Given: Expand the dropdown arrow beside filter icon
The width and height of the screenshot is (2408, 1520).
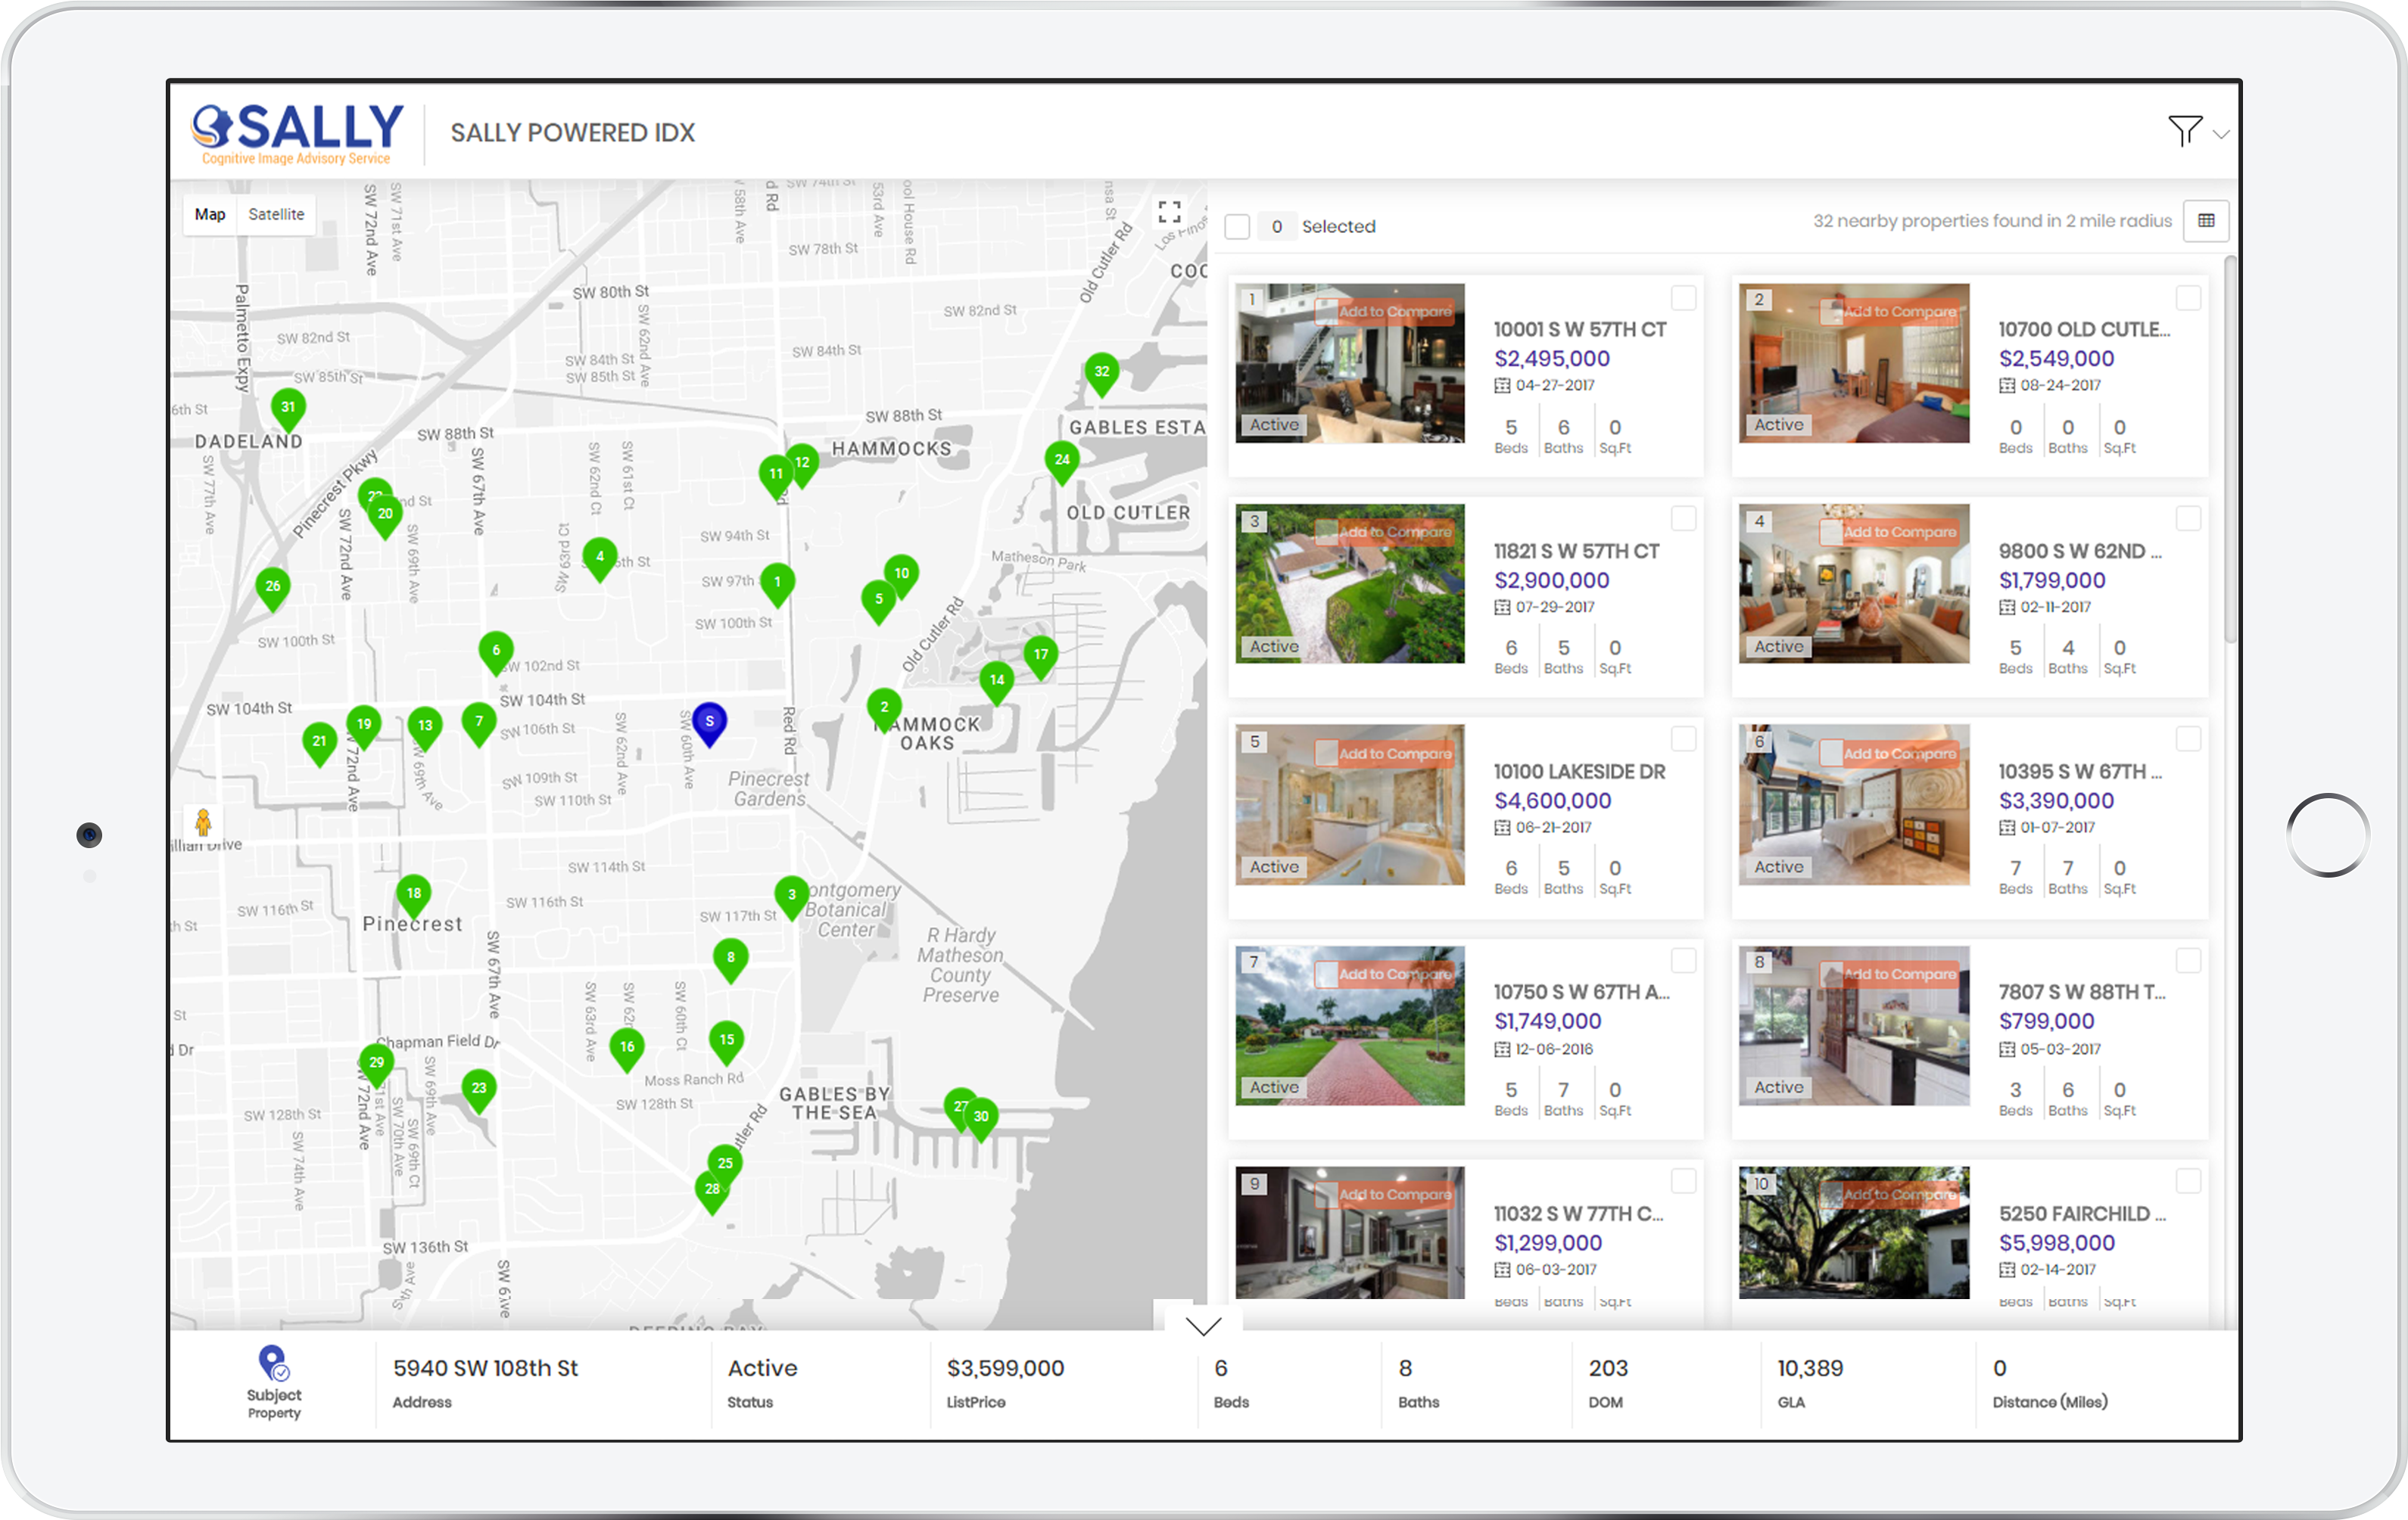Looking at the screenshot, I should [x=2221, y=134].
